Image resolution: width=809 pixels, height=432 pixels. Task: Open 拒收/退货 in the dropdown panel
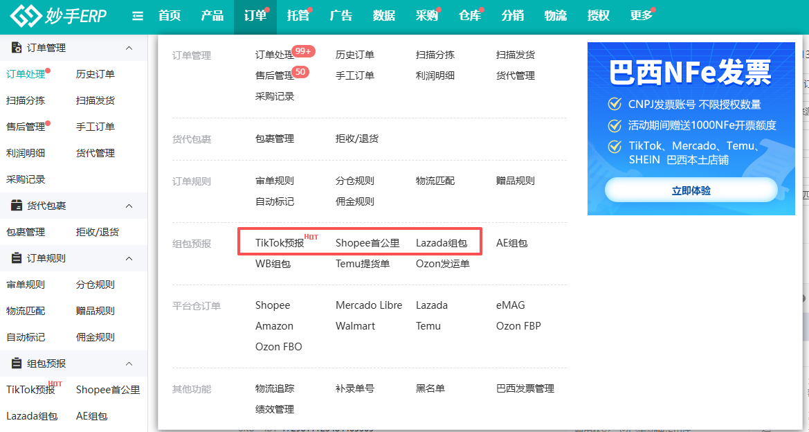coord(357,138)
